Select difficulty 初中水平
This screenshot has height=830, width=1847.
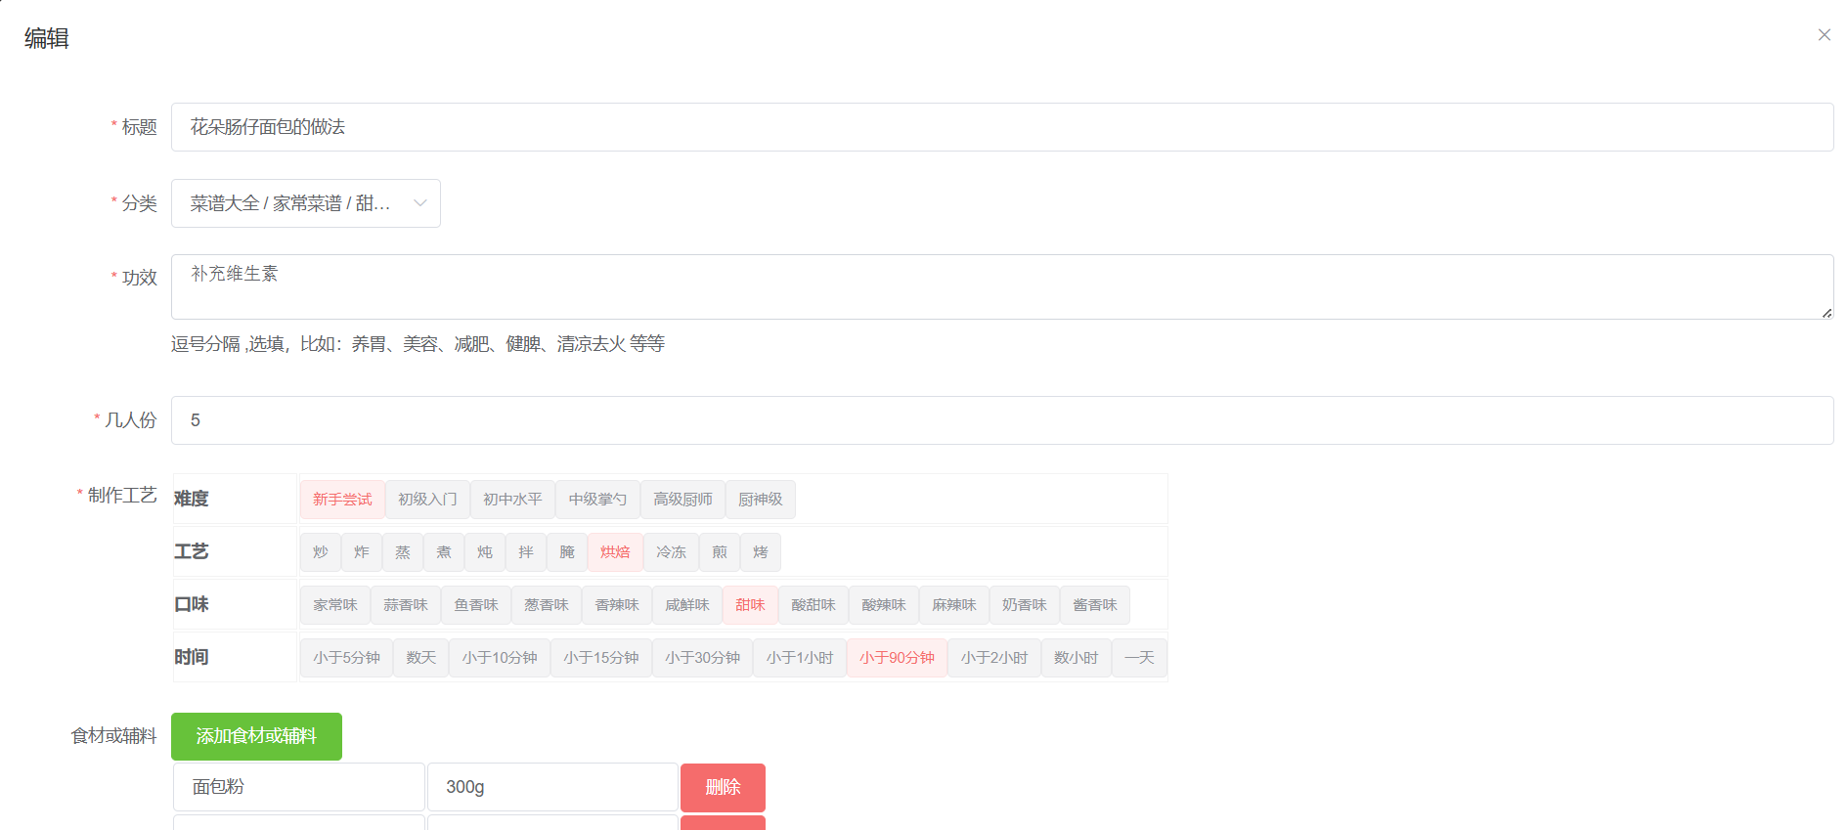click(x=512, y=500)
